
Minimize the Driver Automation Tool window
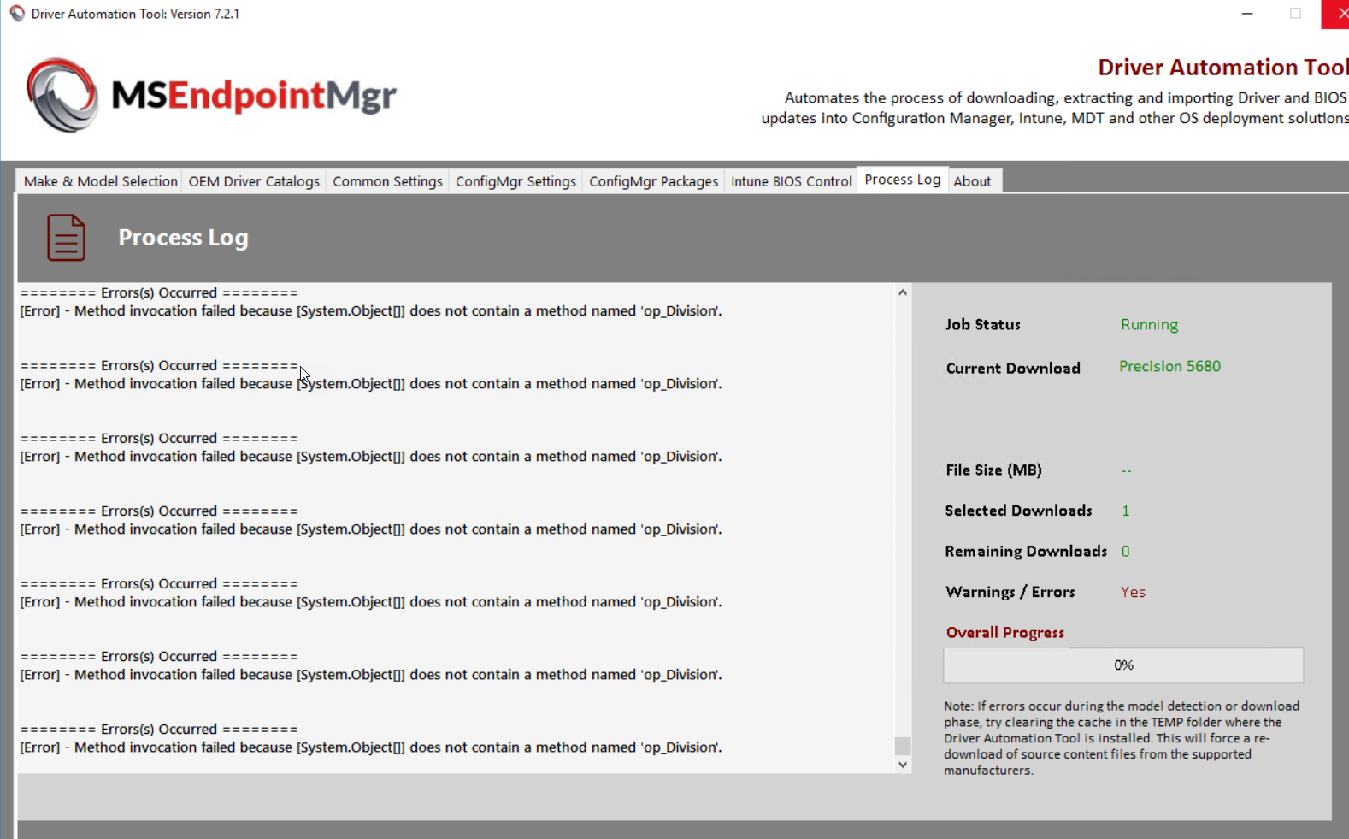(x=1247, y=14)
